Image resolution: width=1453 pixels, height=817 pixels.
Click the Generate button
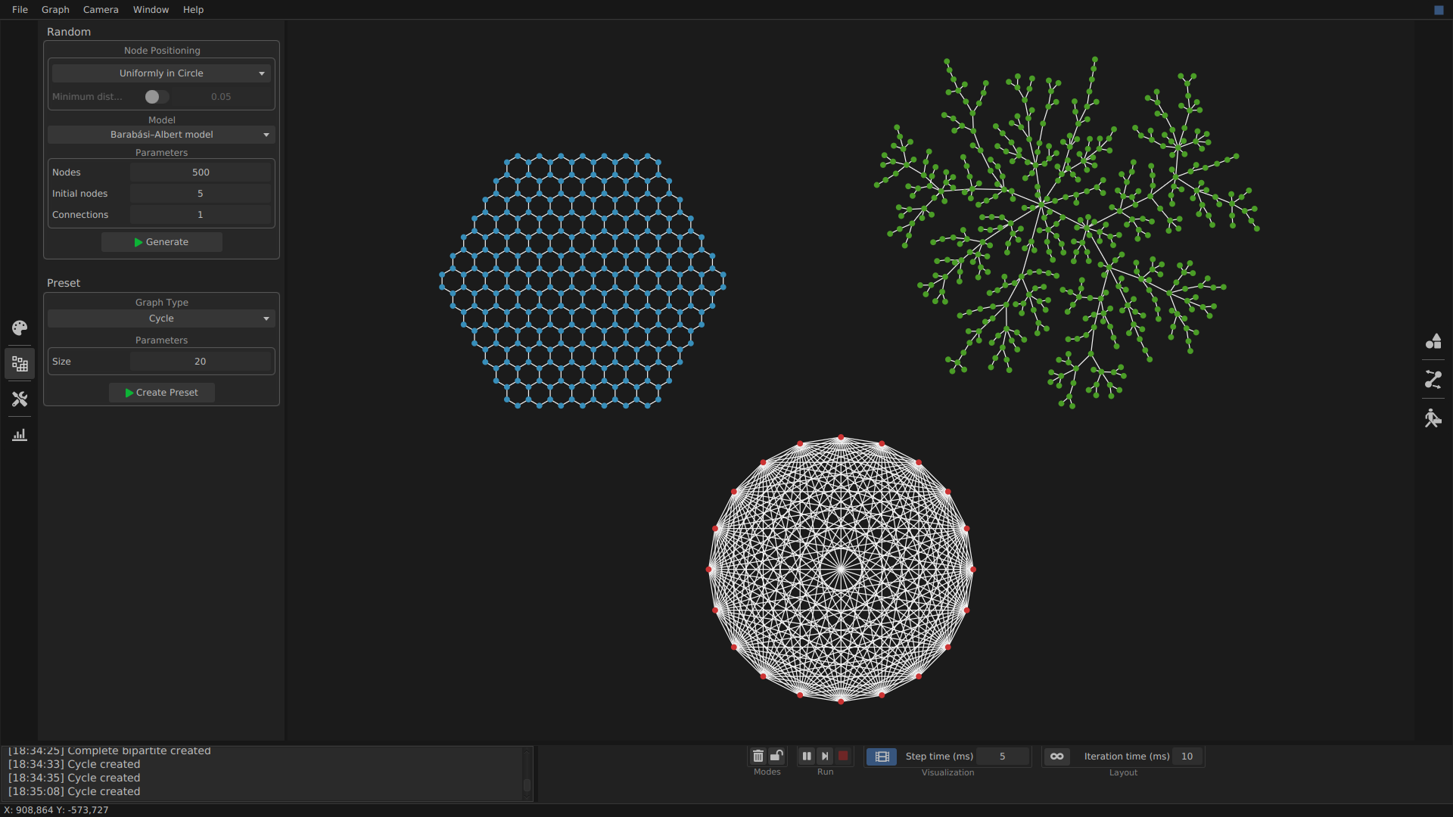(x=161, y=242)
